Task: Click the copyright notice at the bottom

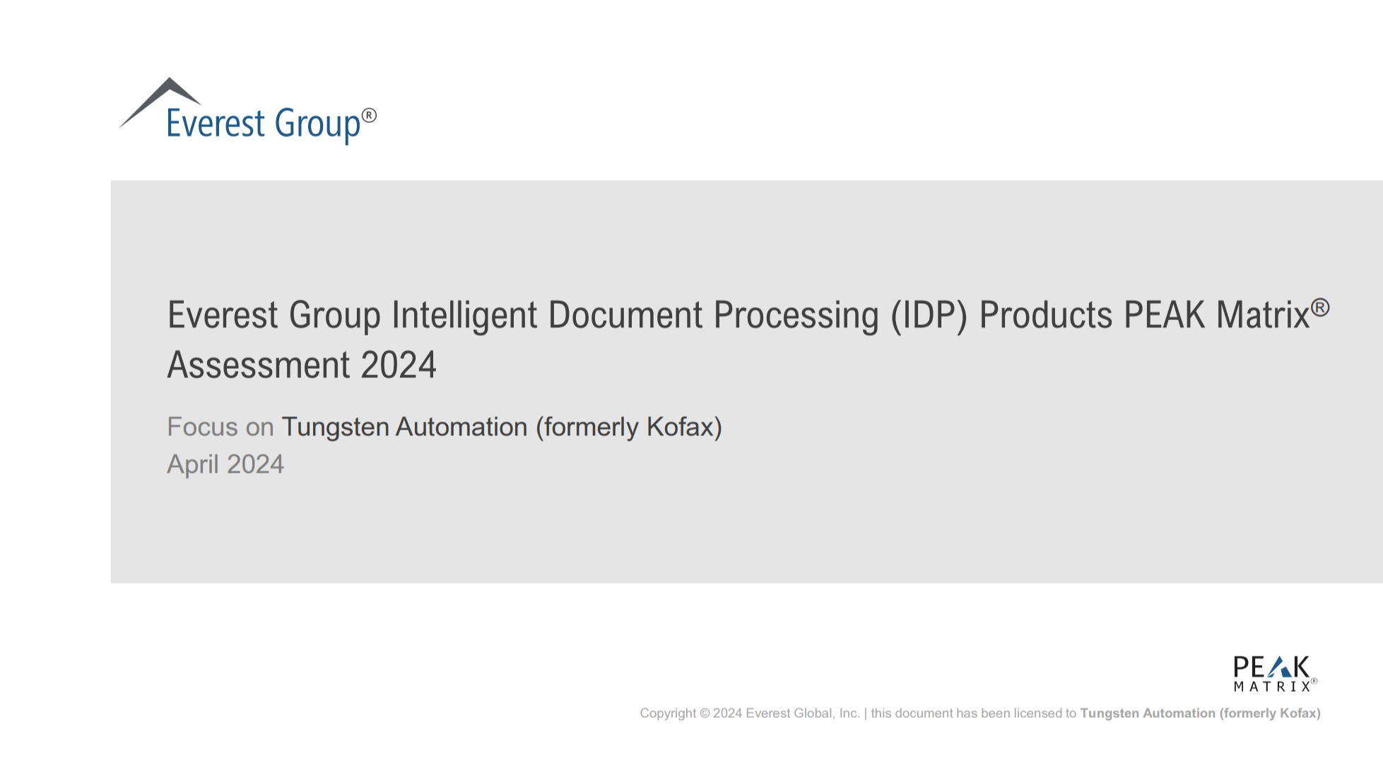Action: point(982,714)
